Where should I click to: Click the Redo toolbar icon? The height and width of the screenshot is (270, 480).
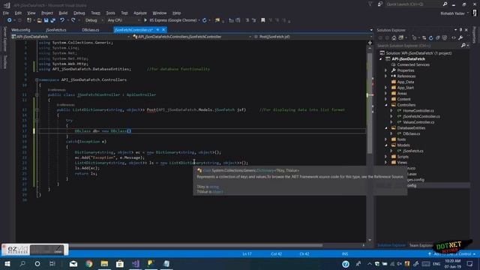tap(73, 20)
